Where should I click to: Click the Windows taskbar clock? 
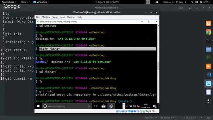145,106
